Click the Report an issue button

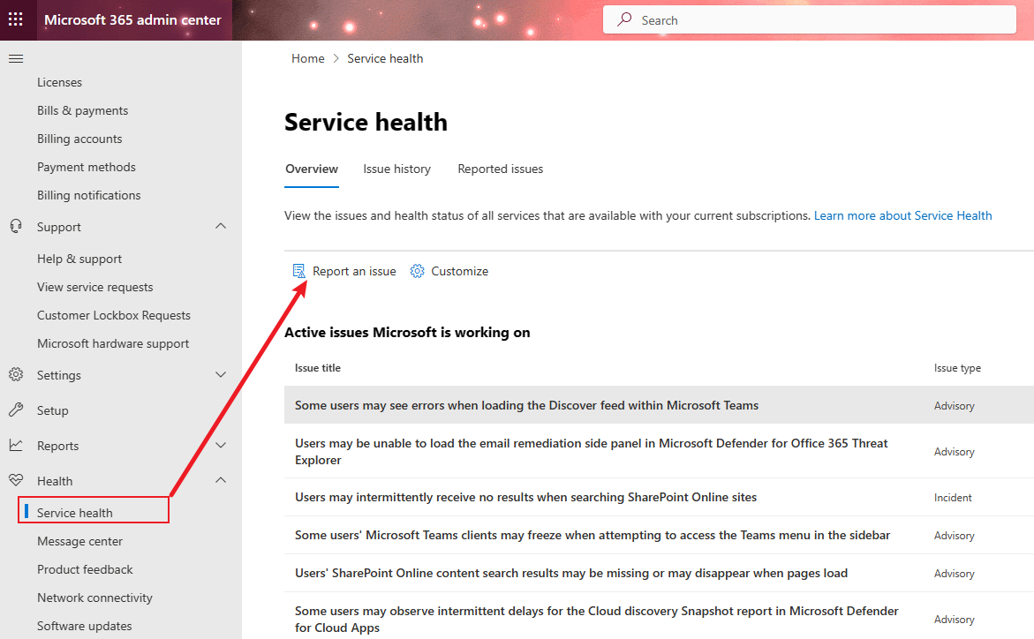(x=344, y=271)
